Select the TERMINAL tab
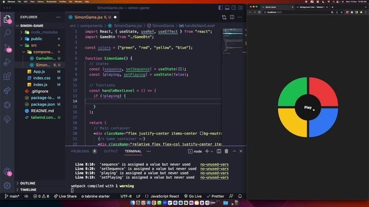 point(133,151)
